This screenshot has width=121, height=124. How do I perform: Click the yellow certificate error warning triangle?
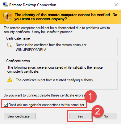coord(10,80)
